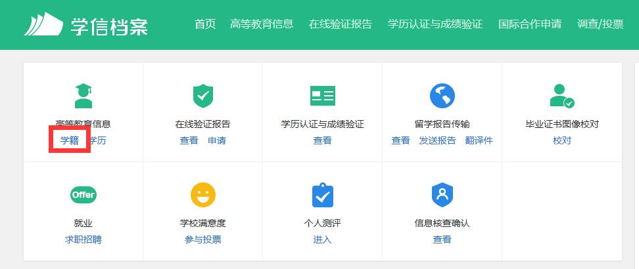Click the ID card icon for 学历认证与成绩验证

[x=322, y=96]
